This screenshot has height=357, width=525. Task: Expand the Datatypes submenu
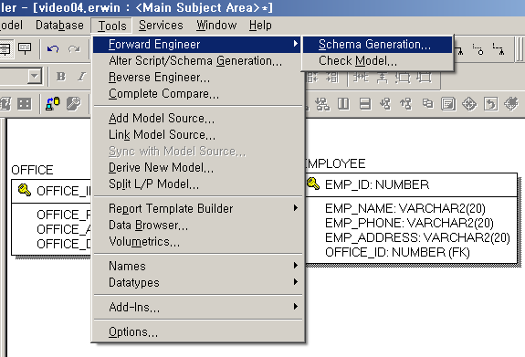click(x=198, y=282)
